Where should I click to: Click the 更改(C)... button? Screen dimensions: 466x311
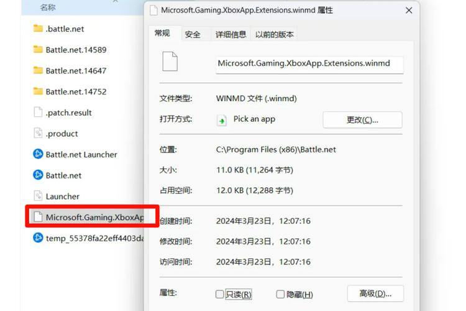tap(362, 120)
